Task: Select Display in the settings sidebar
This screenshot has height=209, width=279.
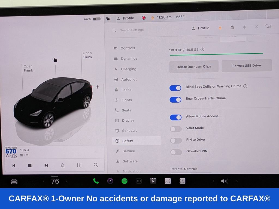Action: [125, 121]
